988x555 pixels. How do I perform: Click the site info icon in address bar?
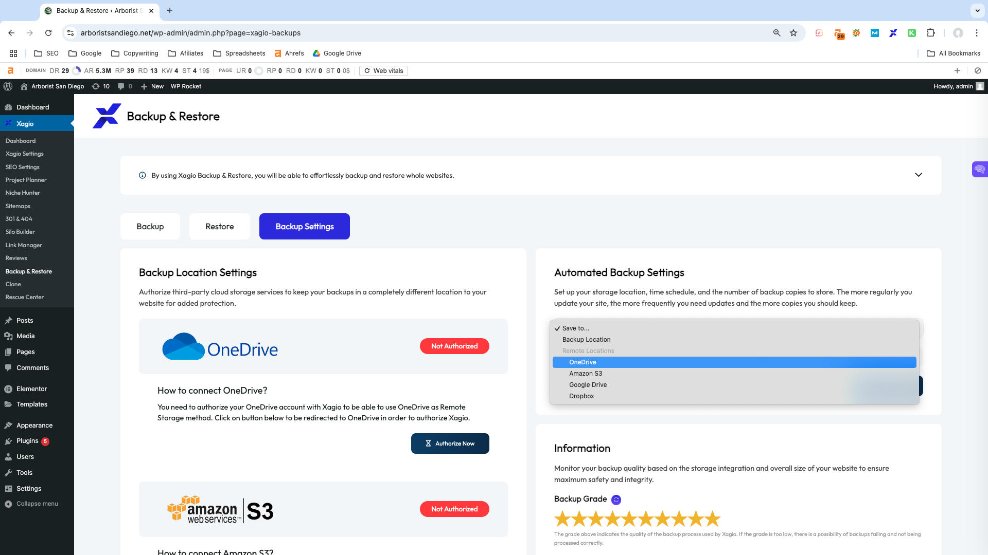[x=70, y=33]
